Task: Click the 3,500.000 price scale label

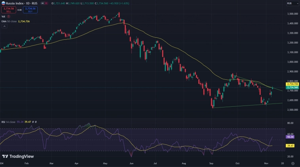Action: [292, 14]
